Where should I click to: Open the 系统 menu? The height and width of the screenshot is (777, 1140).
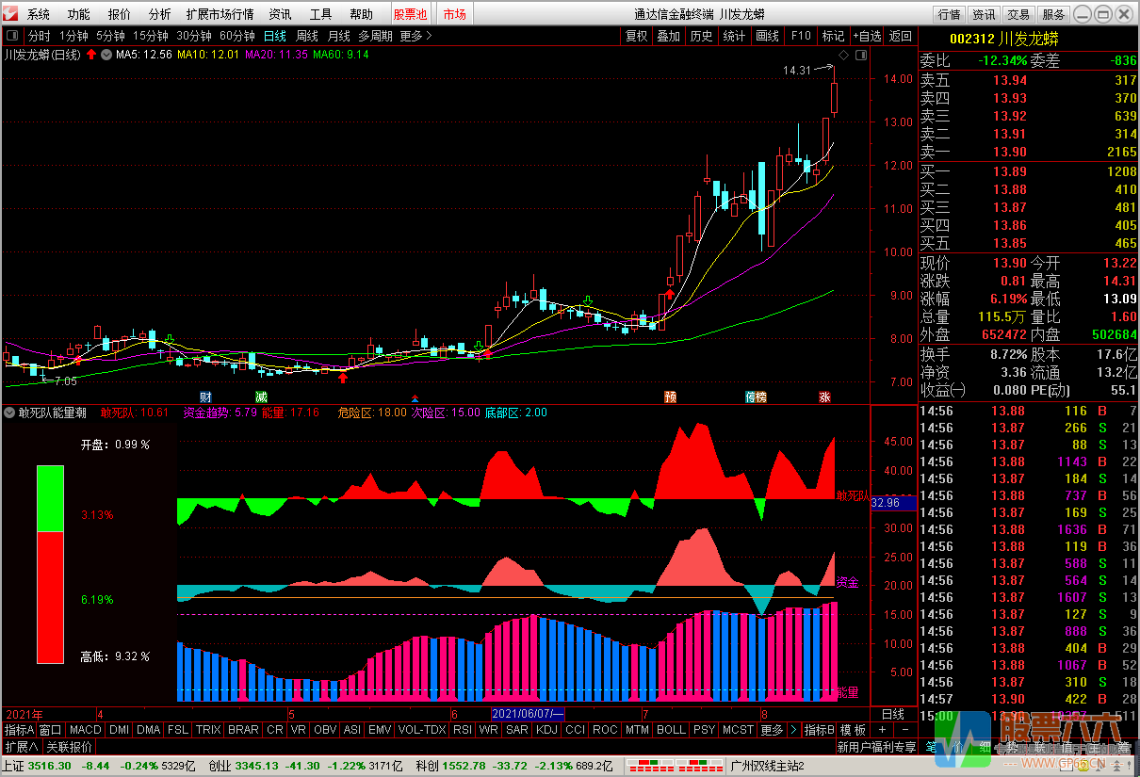[x=39, y=14]
